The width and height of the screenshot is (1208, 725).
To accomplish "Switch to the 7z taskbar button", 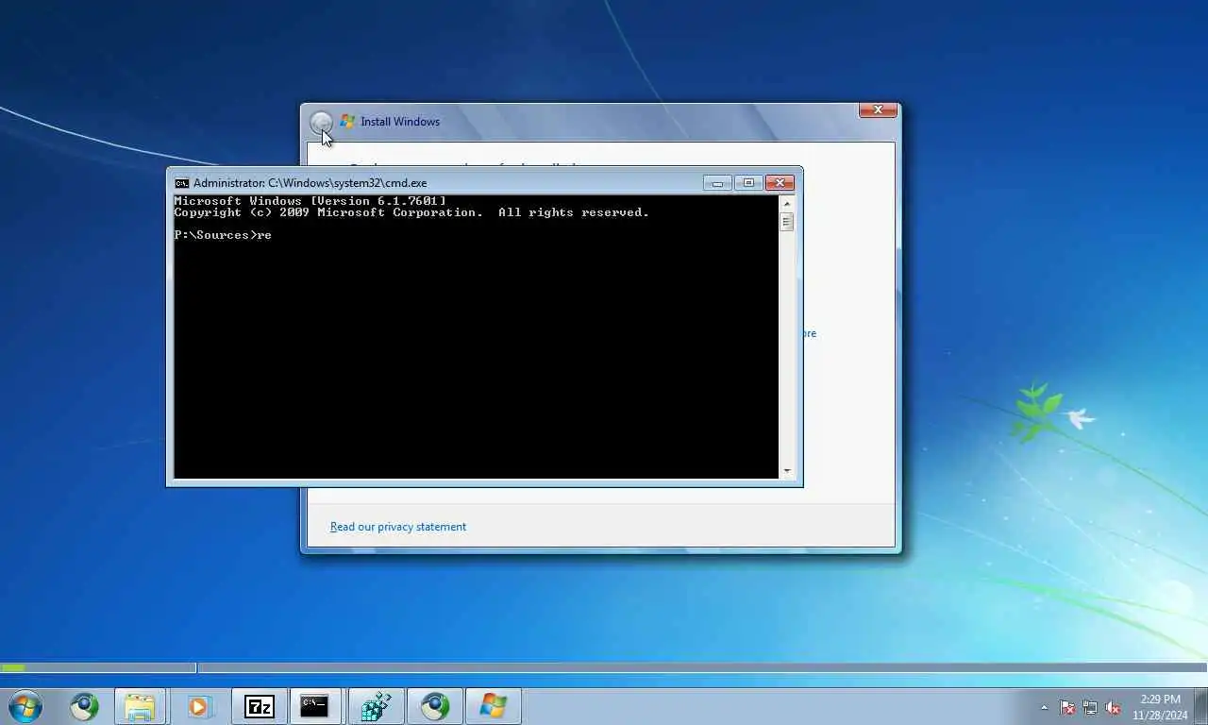I will coord(259,706).
